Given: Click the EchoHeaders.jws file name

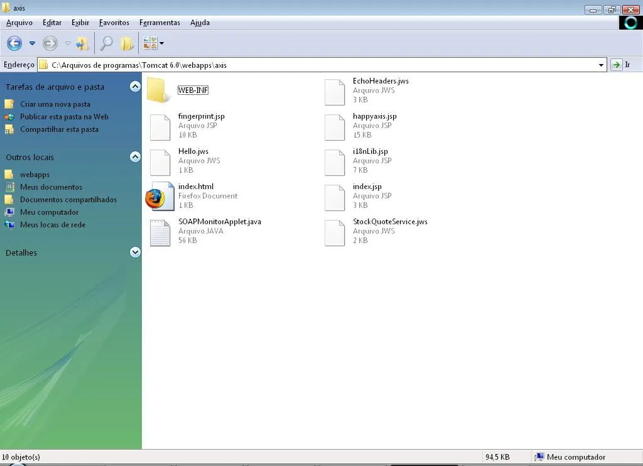Looking at the screenshot, I should [381, 81].
